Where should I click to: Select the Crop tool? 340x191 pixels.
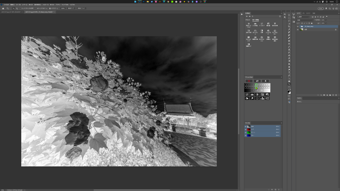coord(289,26)
